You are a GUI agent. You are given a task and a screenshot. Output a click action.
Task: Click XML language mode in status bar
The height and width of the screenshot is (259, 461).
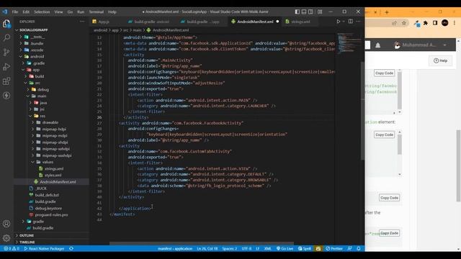[267, 249]
